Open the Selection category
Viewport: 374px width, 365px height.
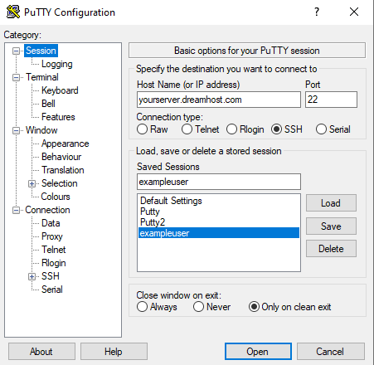(60, 183)
